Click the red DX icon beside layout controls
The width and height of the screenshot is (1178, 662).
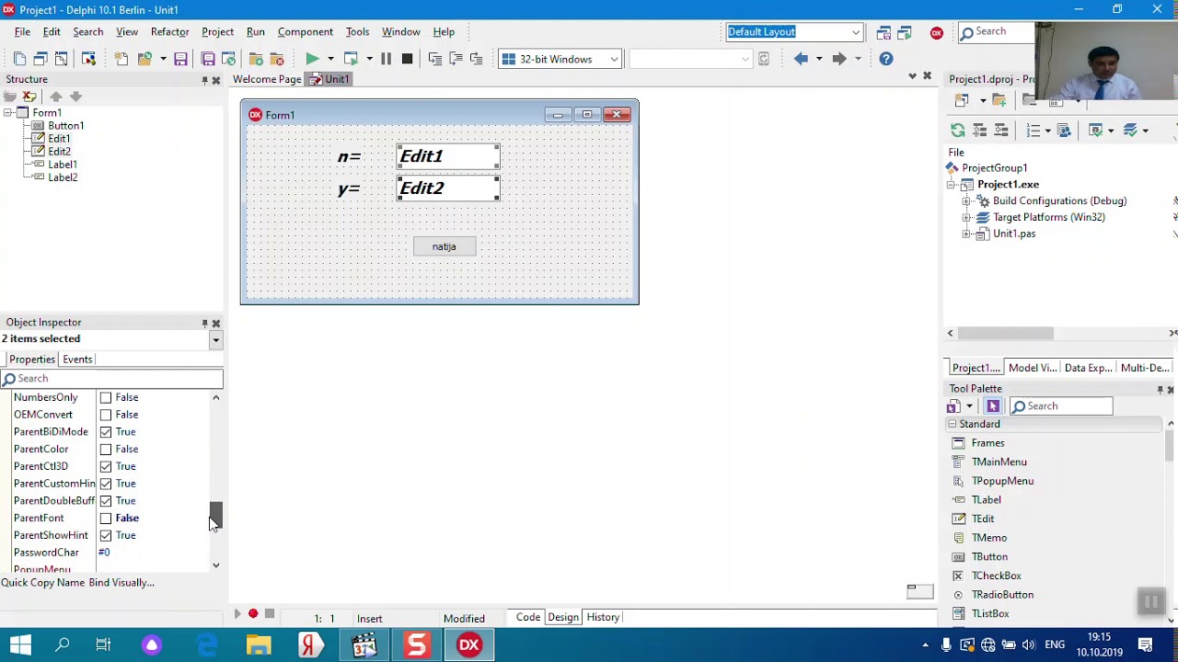pos(936,32)
